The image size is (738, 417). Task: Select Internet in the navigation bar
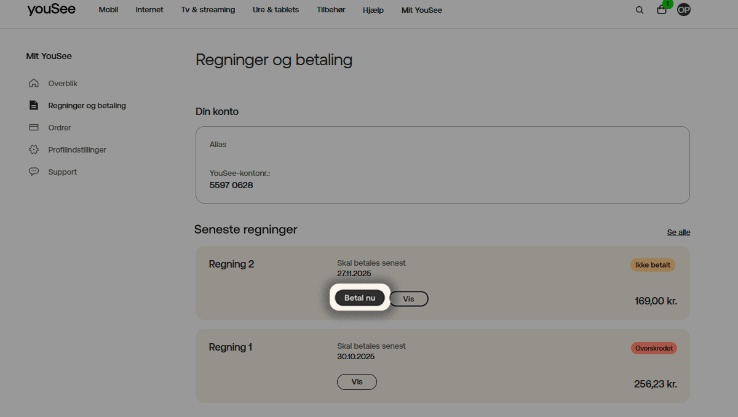click(149, 10)
